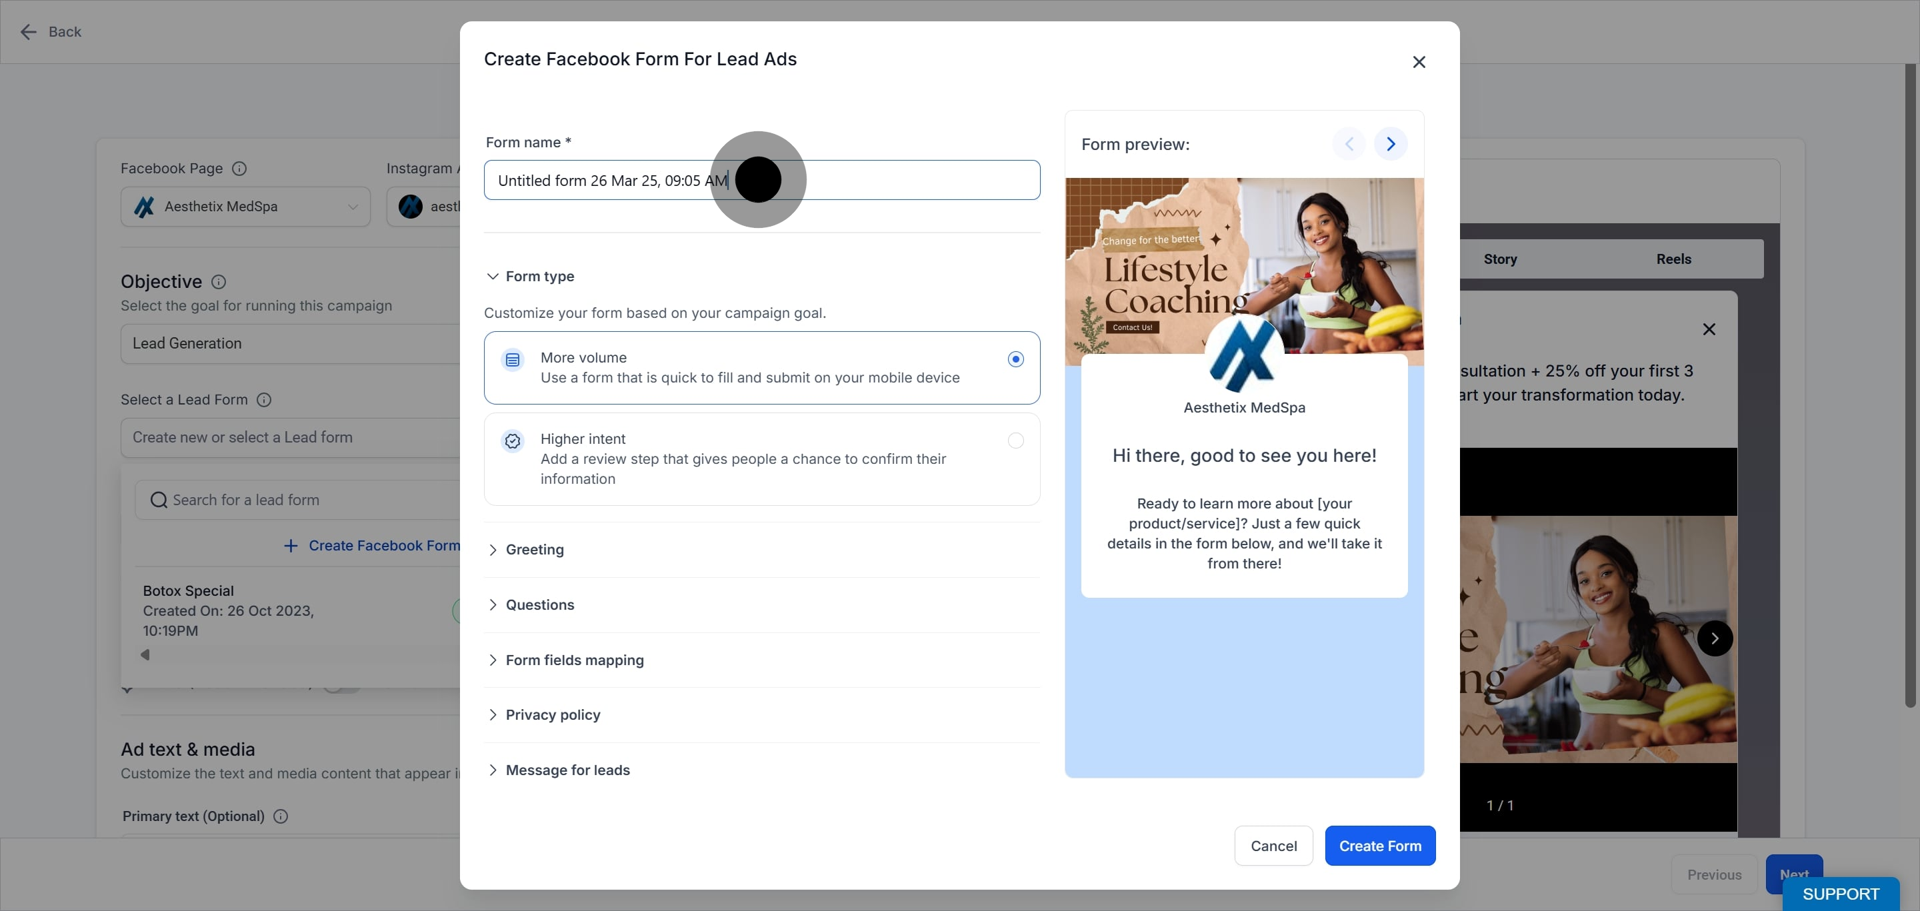
Task: Expand the Greeting section
Action: click(x=525, y=550)
